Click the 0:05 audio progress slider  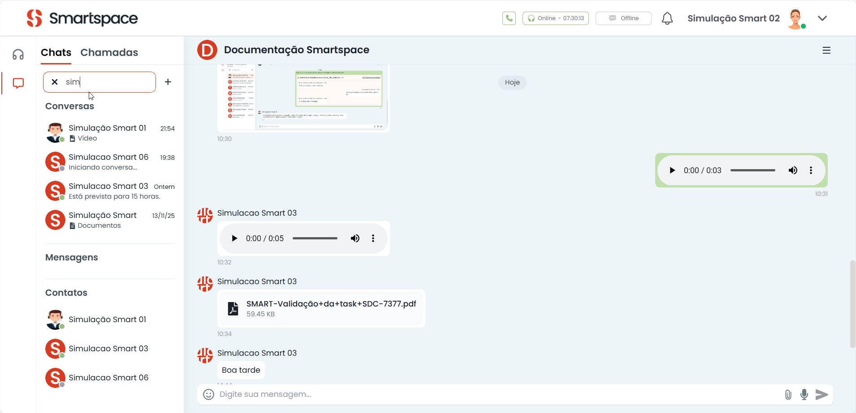click(315, 238)
